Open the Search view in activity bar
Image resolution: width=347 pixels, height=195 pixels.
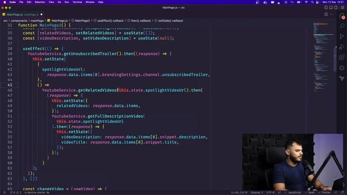tap(342, 26)
